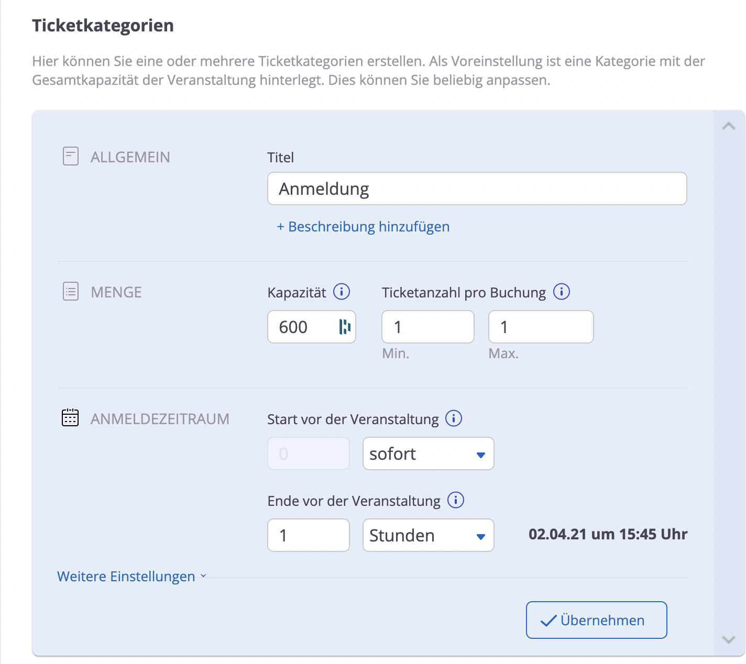Click the green icon inside the Kapazität field
746x664 pixels.
(345, 327)
